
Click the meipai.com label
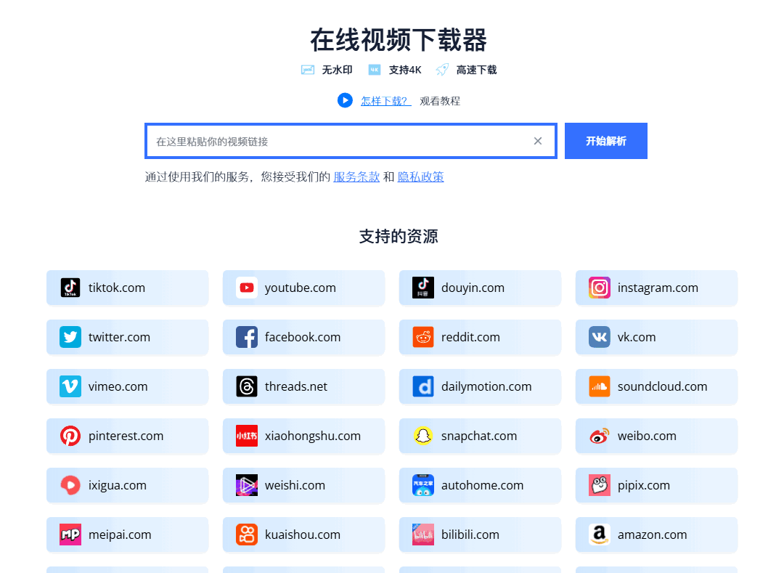pos(120,535)
